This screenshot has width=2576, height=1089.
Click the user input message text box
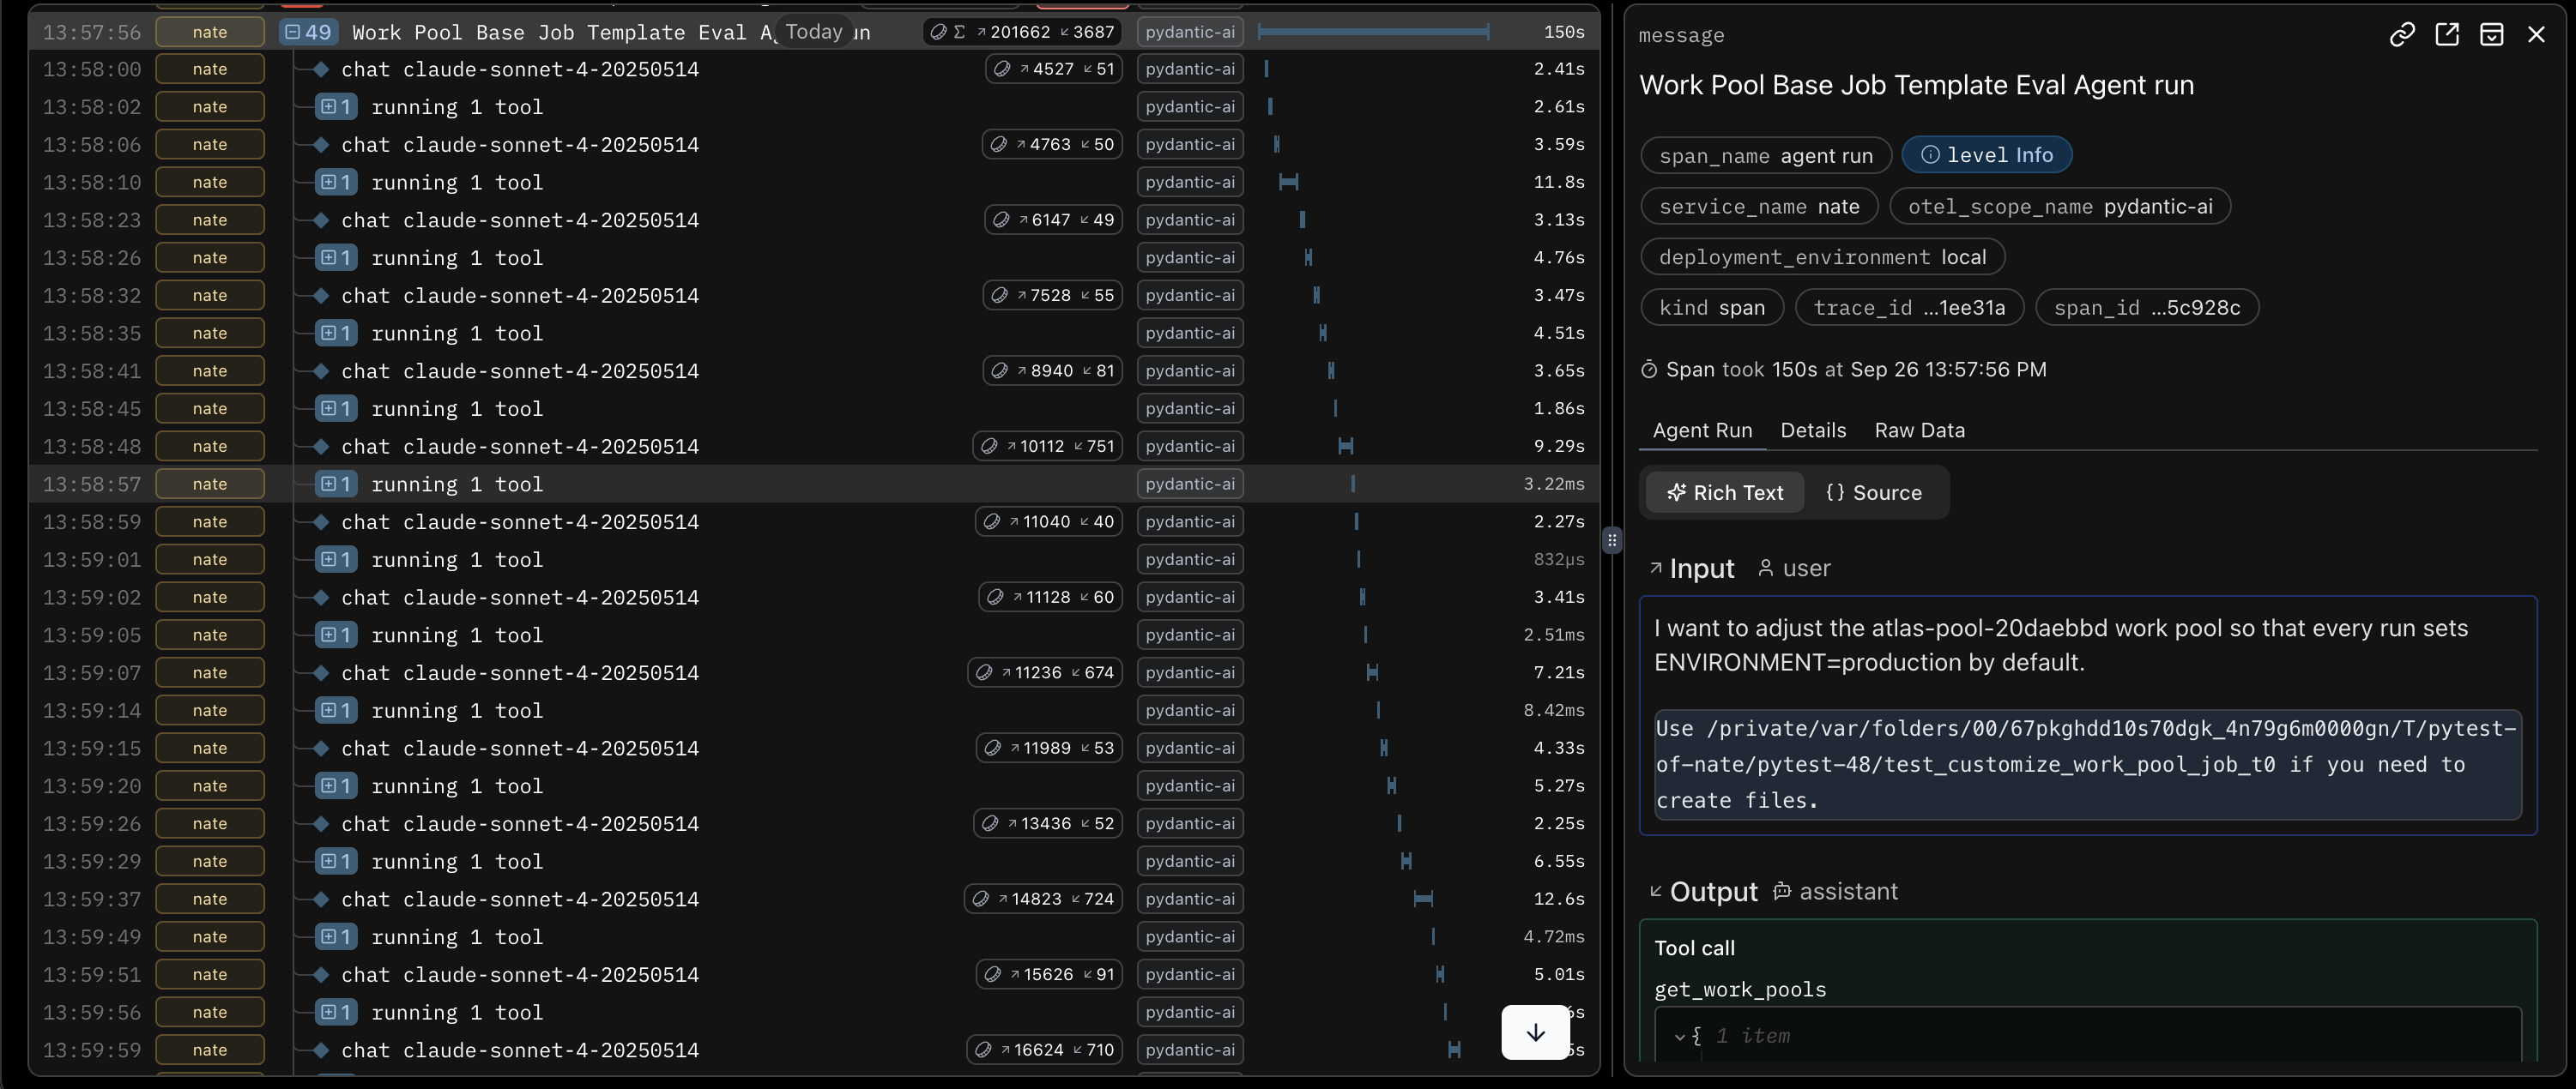[2088, 715]
